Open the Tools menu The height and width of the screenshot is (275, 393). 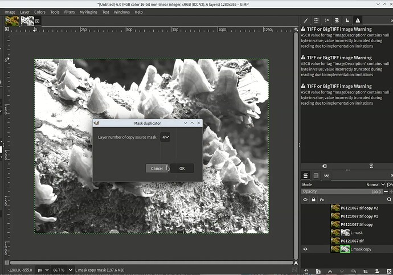(x=55, y=12)
